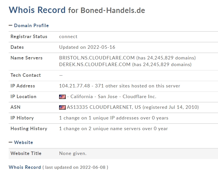The height and width of the screenshot is (172, 218).
Task: Click the Registrar Status value connect
Action: pos(68,36)
